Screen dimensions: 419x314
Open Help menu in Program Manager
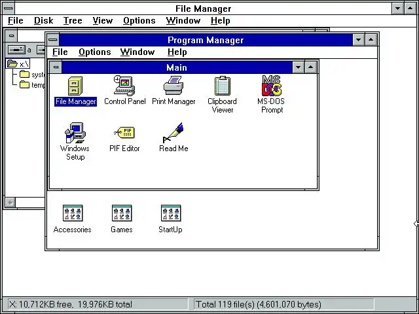pos(177,52)
